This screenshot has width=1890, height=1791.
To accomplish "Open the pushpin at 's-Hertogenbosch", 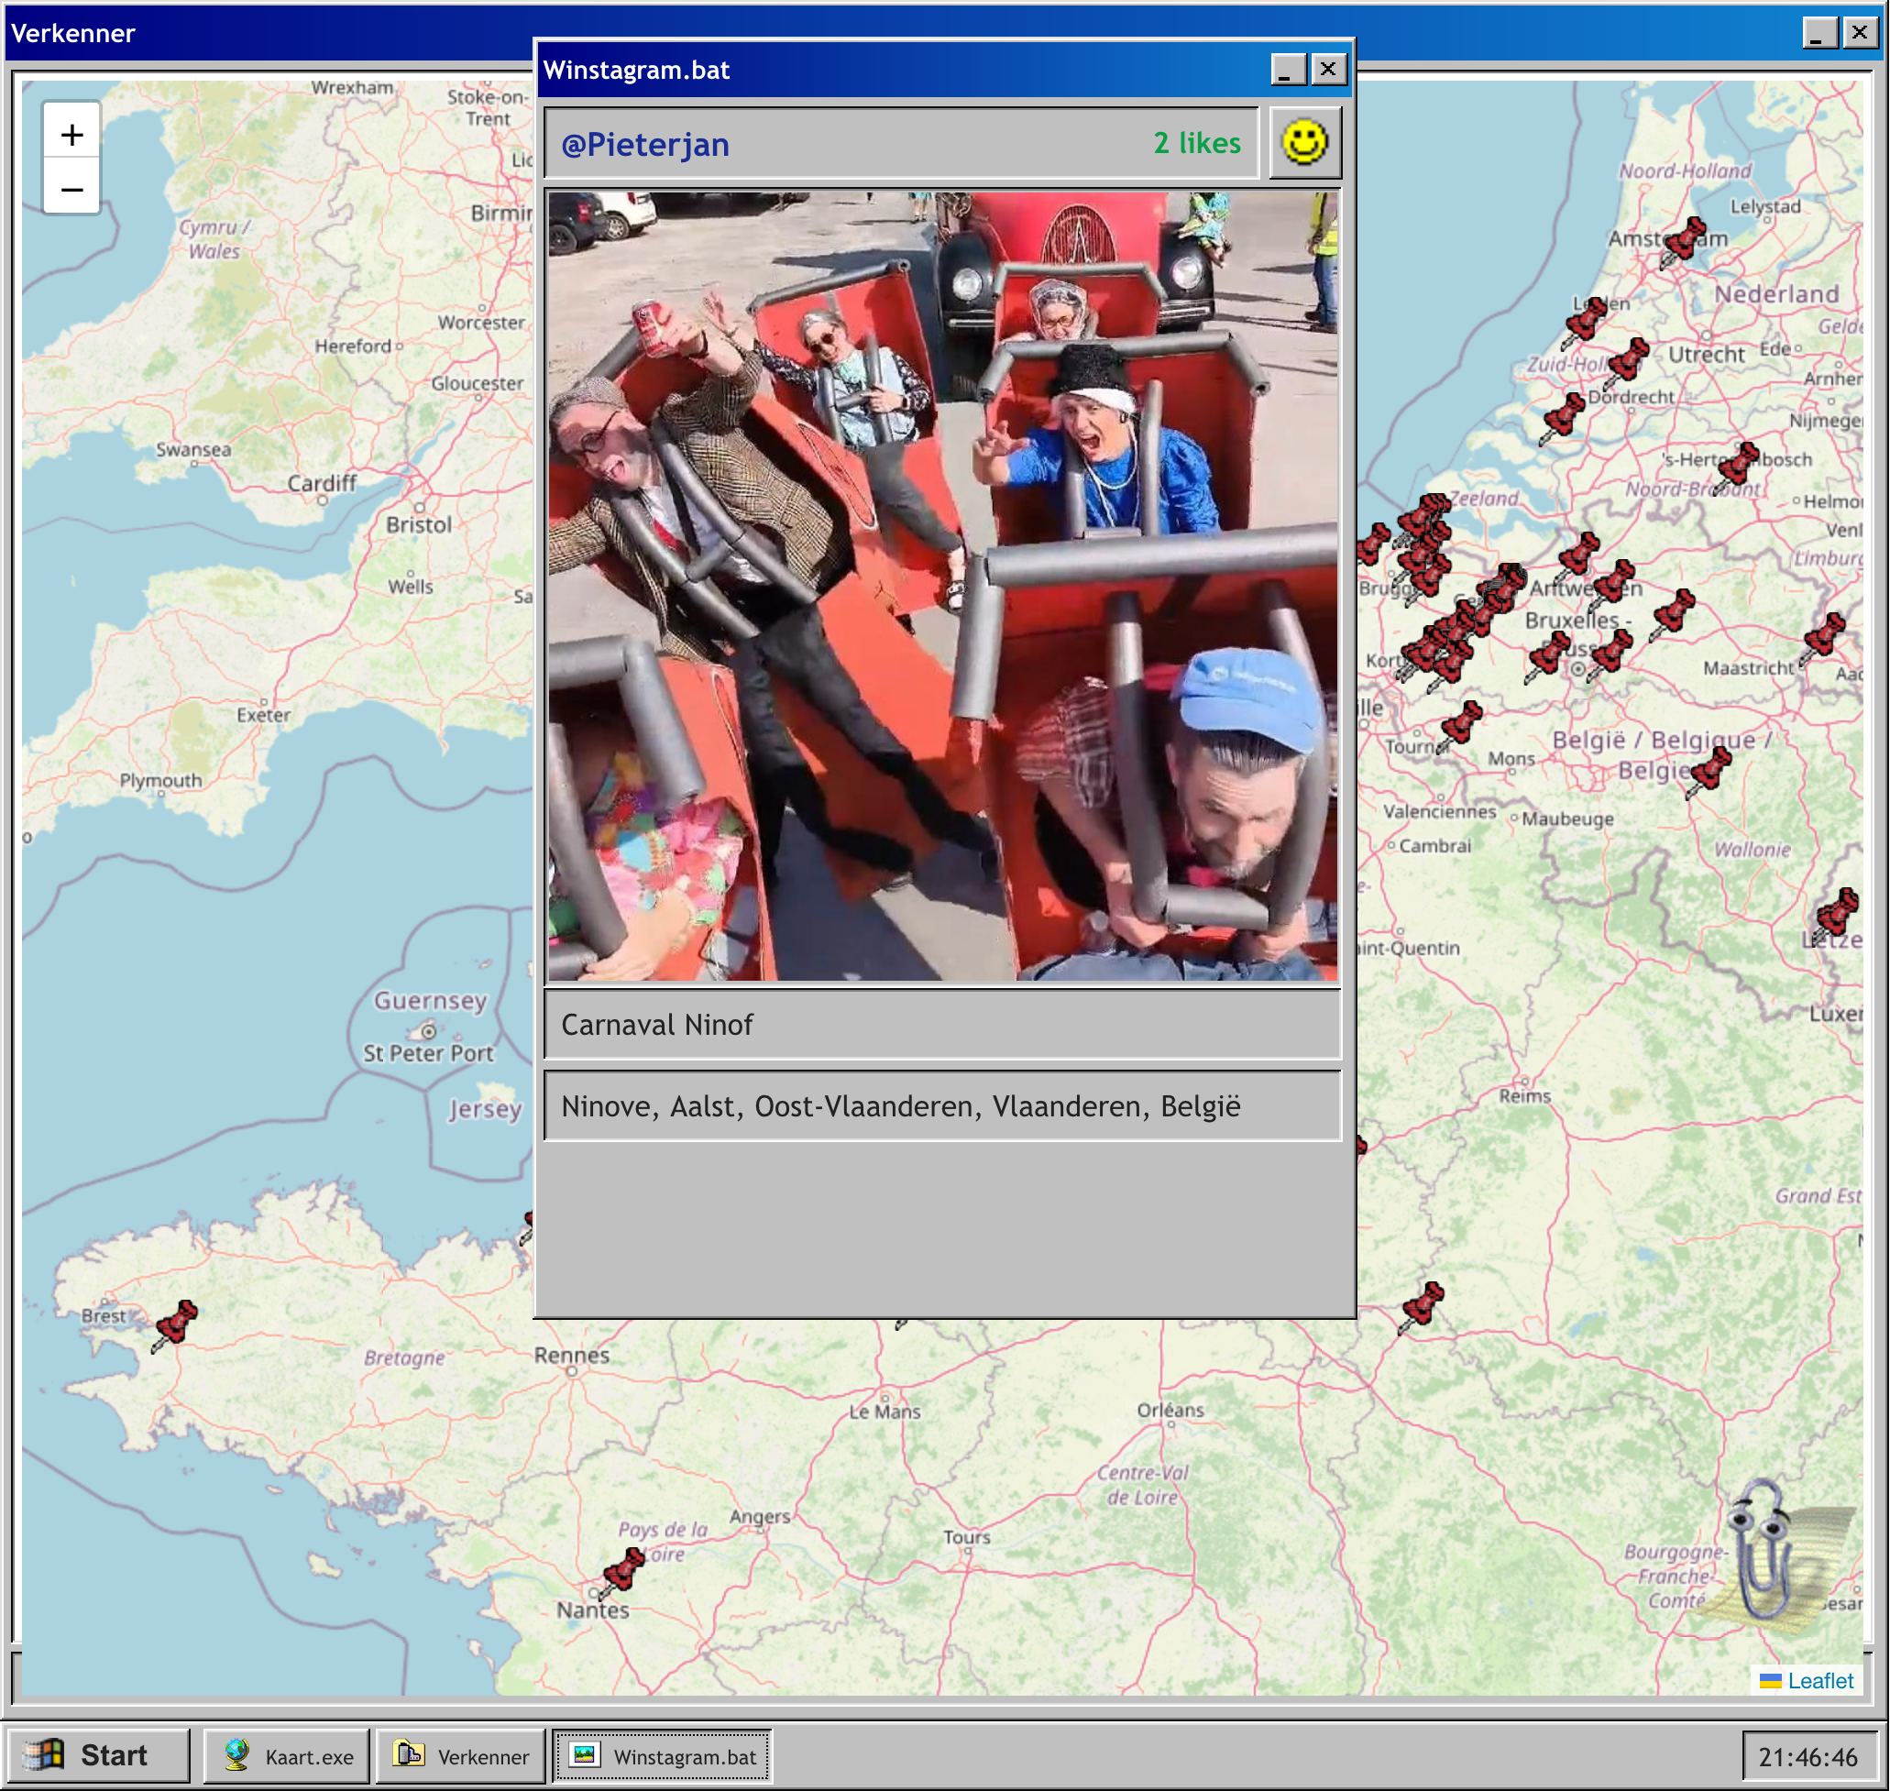I will click(x=1739, y=465).
